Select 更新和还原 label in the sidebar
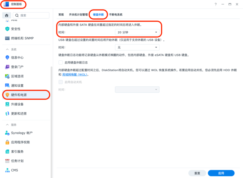This screenshot has width=243, height=178. pos(19,114)
